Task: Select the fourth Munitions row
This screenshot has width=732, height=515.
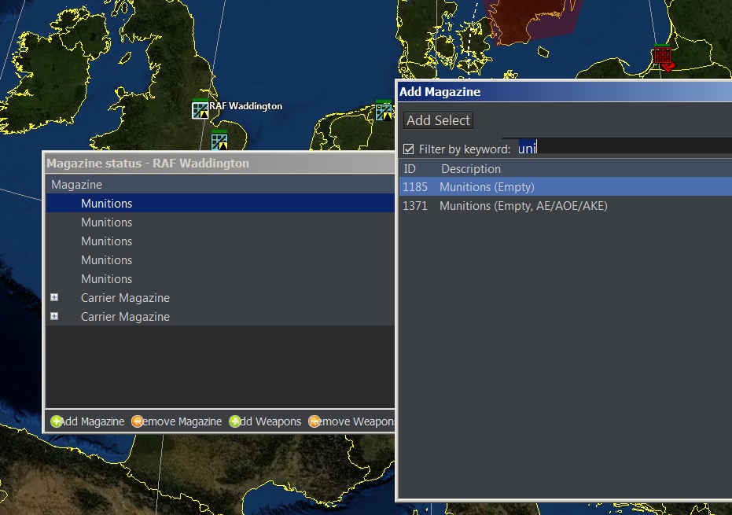Action: click(220, 260)
